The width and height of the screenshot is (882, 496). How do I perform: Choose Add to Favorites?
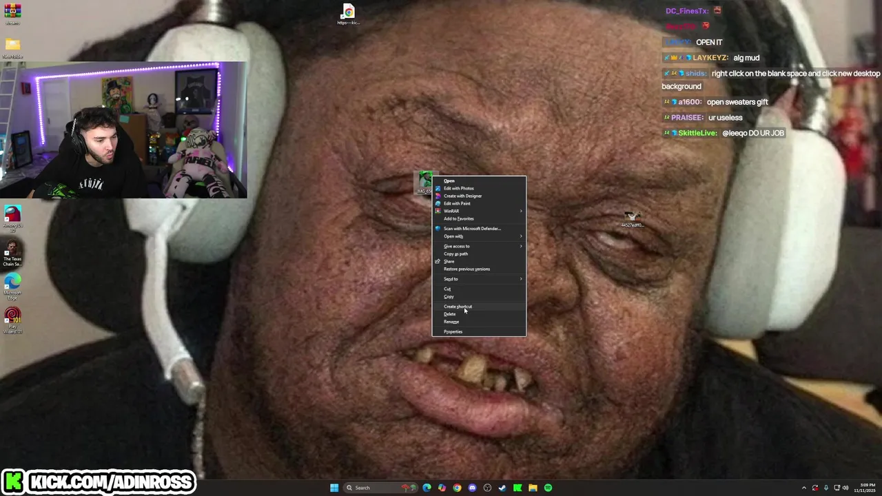click(x=479, y=219)
